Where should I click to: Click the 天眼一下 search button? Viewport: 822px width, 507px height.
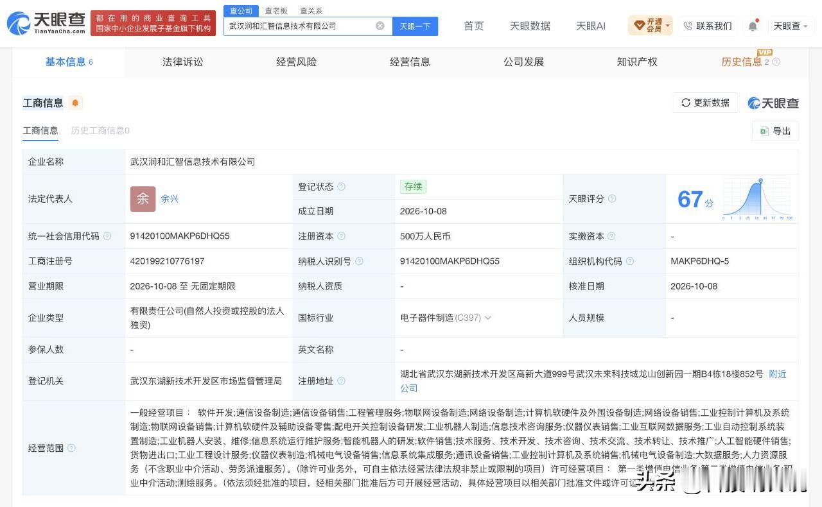(415, 26)
